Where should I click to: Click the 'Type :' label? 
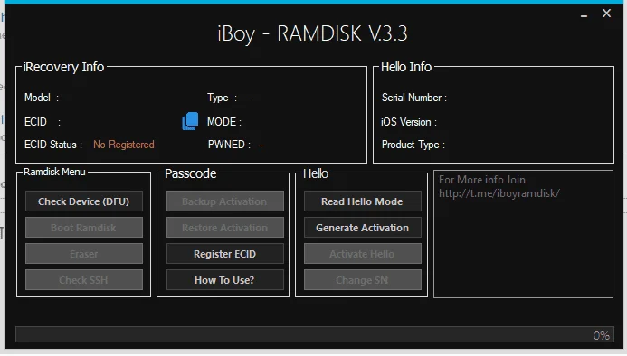[222, 98]
